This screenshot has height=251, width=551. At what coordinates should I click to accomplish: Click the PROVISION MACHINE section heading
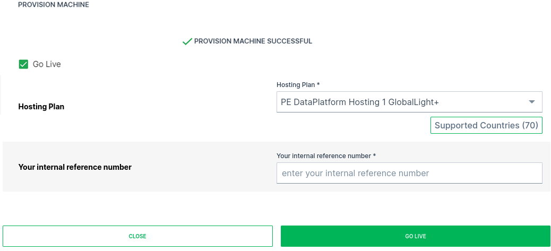[x=54, y=5]
